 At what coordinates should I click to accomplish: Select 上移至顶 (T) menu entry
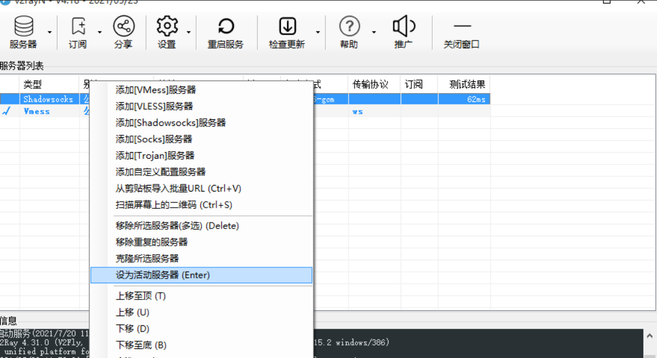click(x=201, y=296)
